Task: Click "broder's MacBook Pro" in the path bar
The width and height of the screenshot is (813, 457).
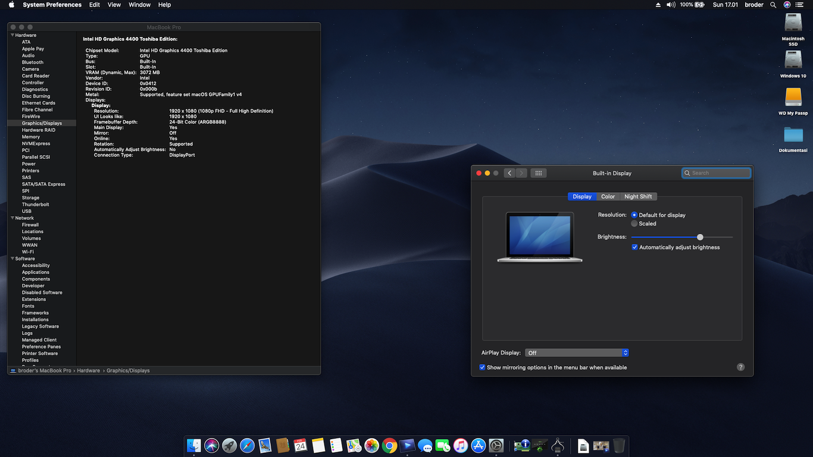Action: click(45, 371)
